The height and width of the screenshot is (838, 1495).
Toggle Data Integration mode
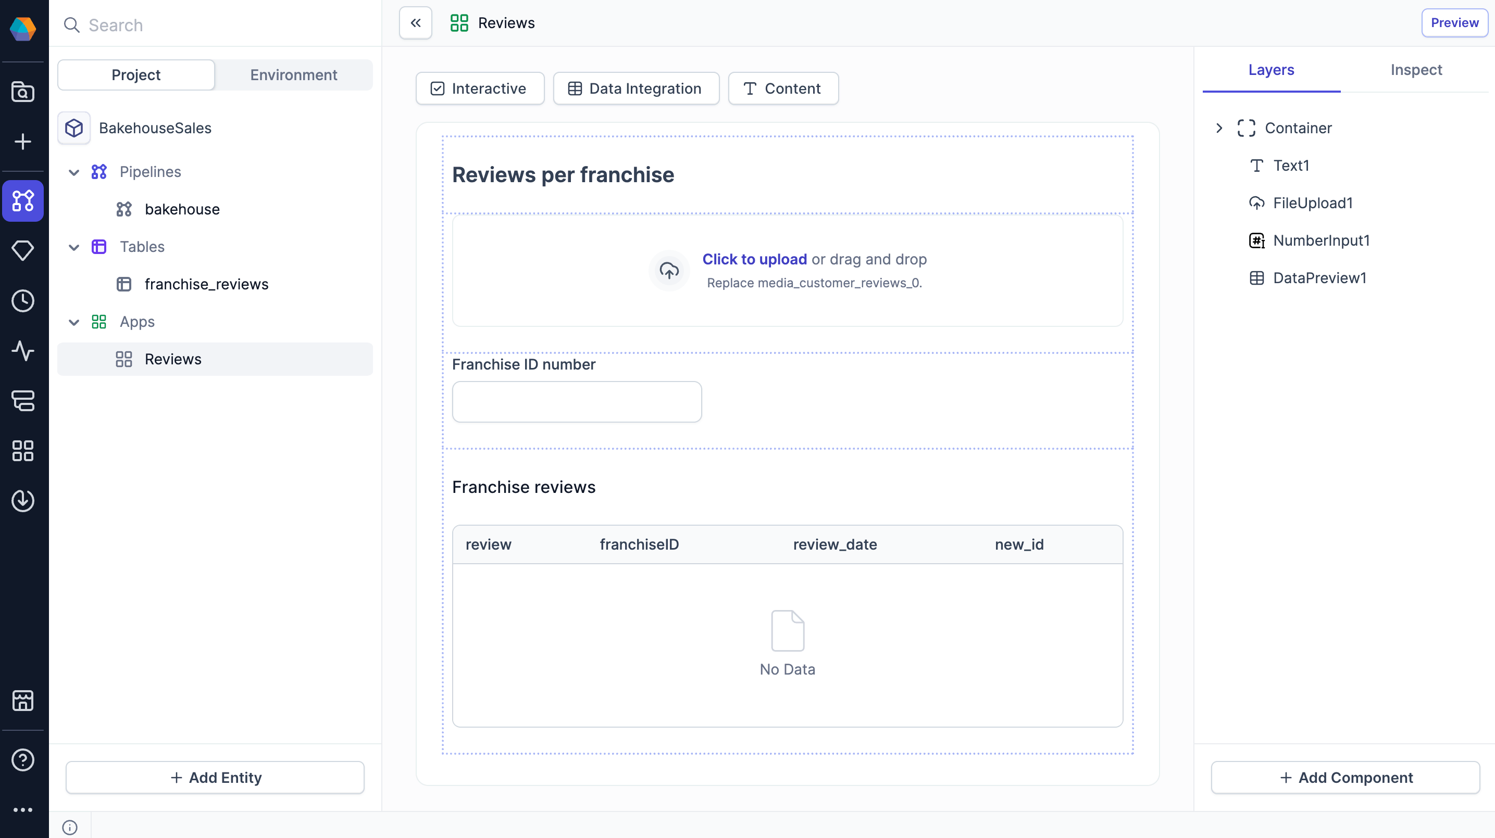point(636,88)
